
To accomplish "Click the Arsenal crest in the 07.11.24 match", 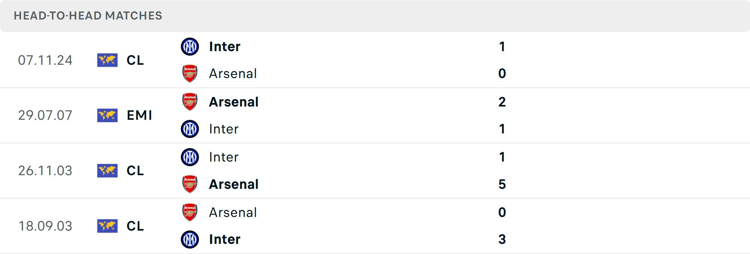I will [x=190, y=73].
